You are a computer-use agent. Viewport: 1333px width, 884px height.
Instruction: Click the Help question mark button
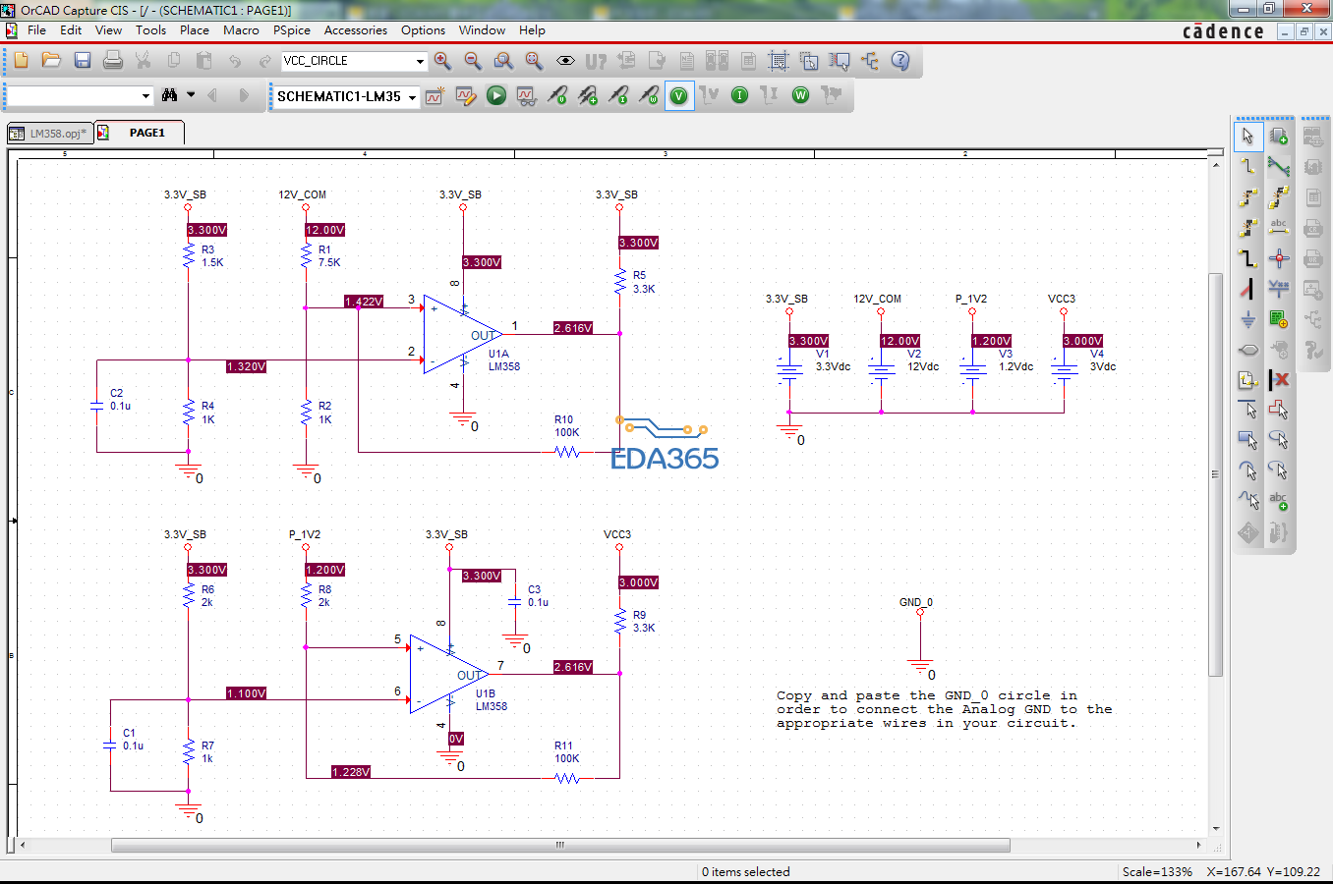(x=899, y=61)
